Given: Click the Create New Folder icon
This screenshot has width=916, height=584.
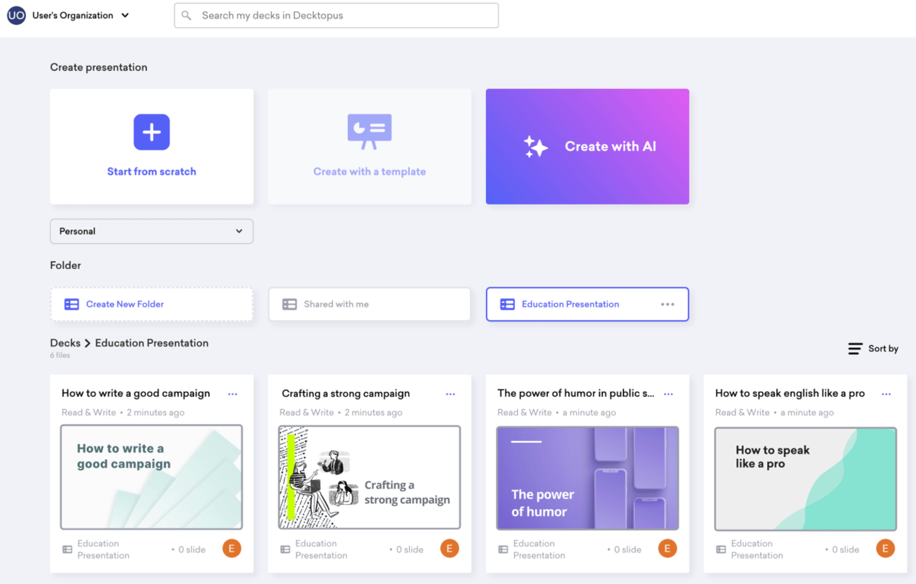Looking at the screenshot, I should tap(72, 304).
